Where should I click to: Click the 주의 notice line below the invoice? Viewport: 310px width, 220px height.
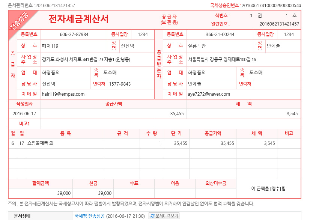tap(131, 203)
